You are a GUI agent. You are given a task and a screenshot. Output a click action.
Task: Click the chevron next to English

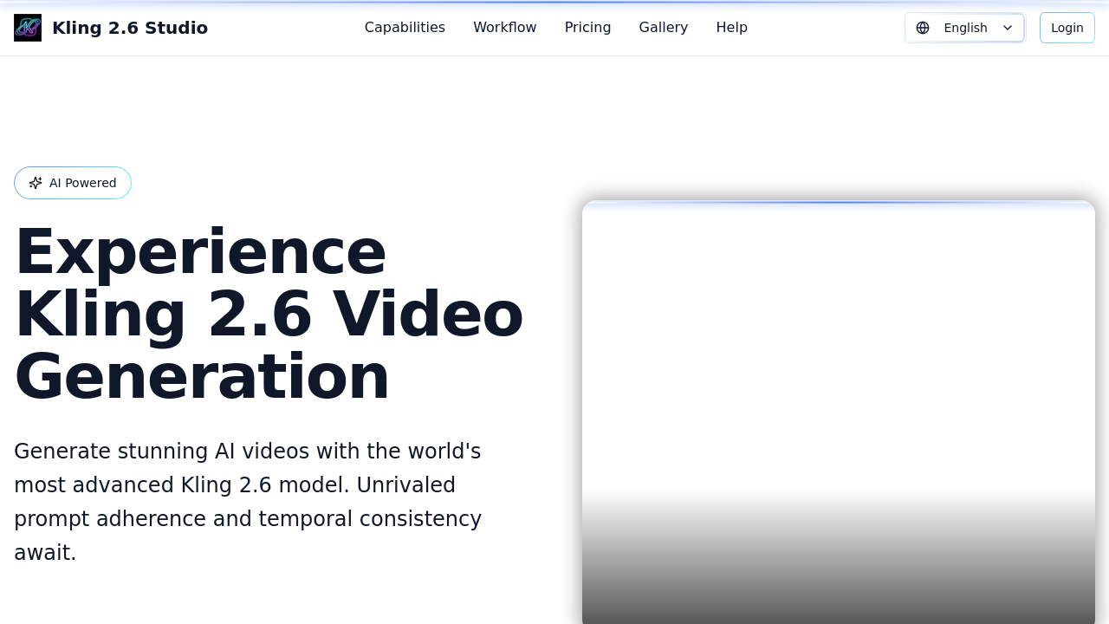pos(1008,27)
